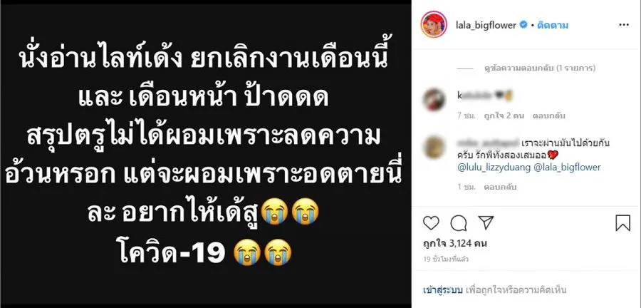The height and width of the screenshot is (308, 641).
Task: Open second commenter's avatar
Action: 434,148
